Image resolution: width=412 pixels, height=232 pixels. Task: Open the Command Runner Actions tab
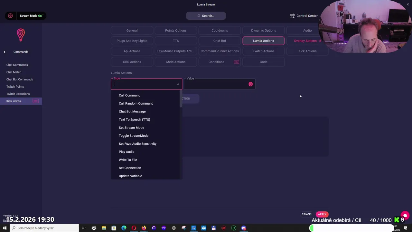[x=220, y=51]
